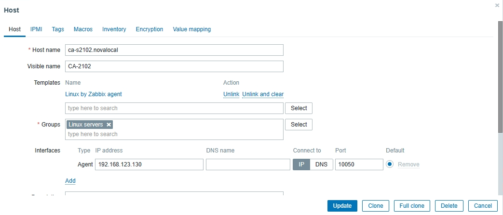Go to the Inventory tab

[114, 29]
